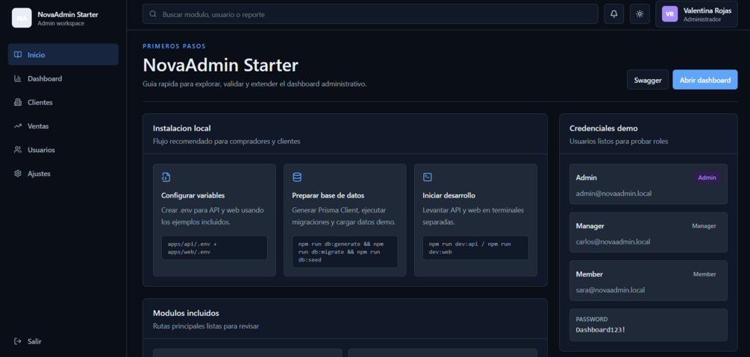This screenshot has height=357, width=750.
Task: Go to the Inicio menu item
Action: click(x=63, y=54)
